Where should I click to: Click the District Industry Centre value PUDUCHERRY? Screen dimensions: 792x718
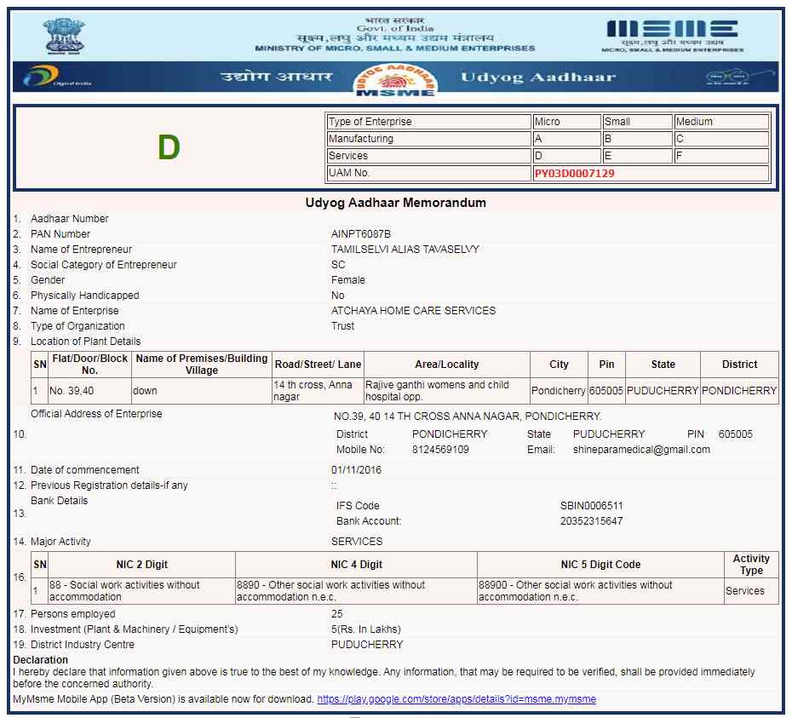coord(367,645)
